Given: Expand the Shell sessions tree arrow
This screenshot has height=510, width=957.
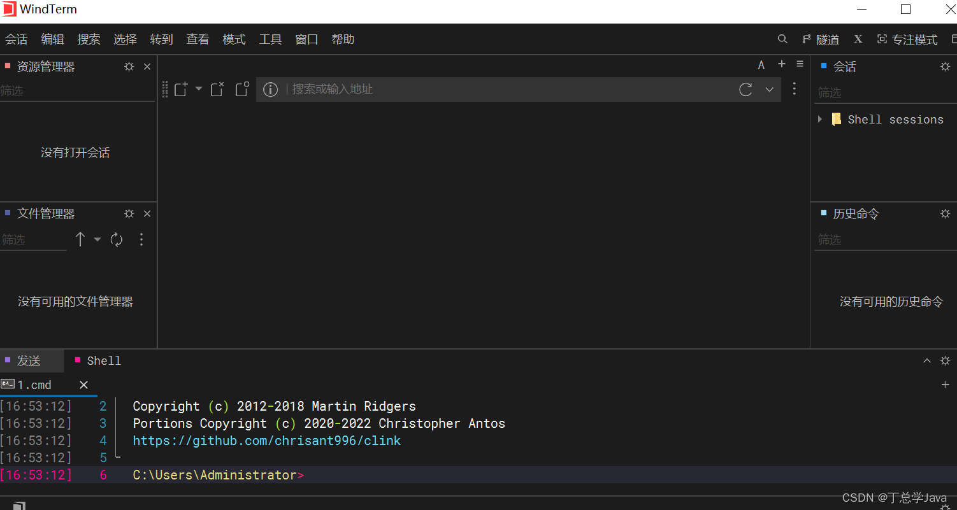Looking at the screenshot, I should (x=820, y=119).
